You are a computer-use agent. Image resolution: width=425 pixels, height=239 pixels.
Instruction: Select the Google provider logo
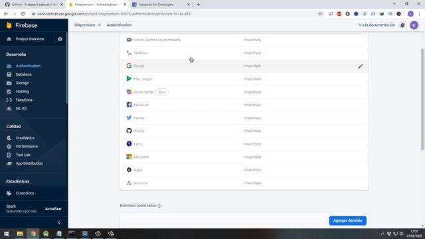click(129, 66)
